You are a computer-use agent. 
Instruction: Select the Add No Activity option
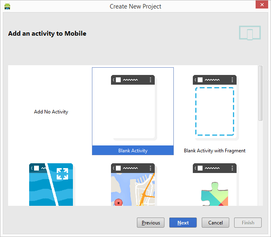point(51,112)
